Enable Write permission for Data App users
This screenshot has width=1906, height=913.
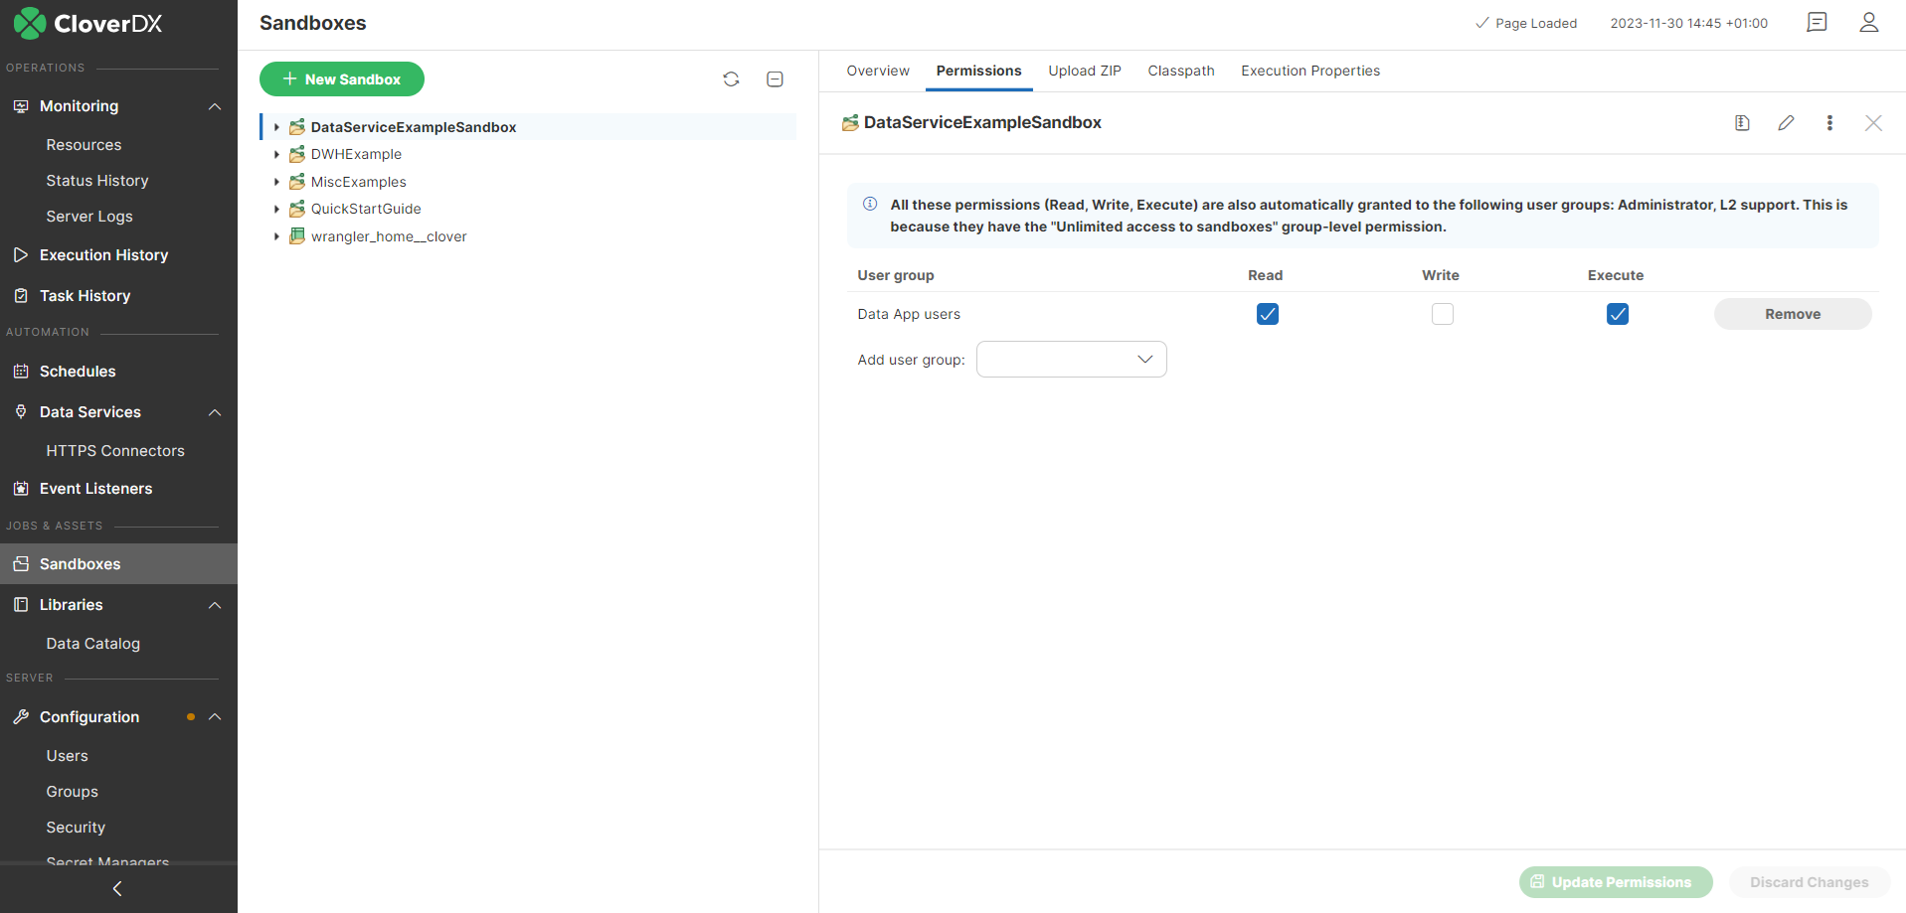1442,313
